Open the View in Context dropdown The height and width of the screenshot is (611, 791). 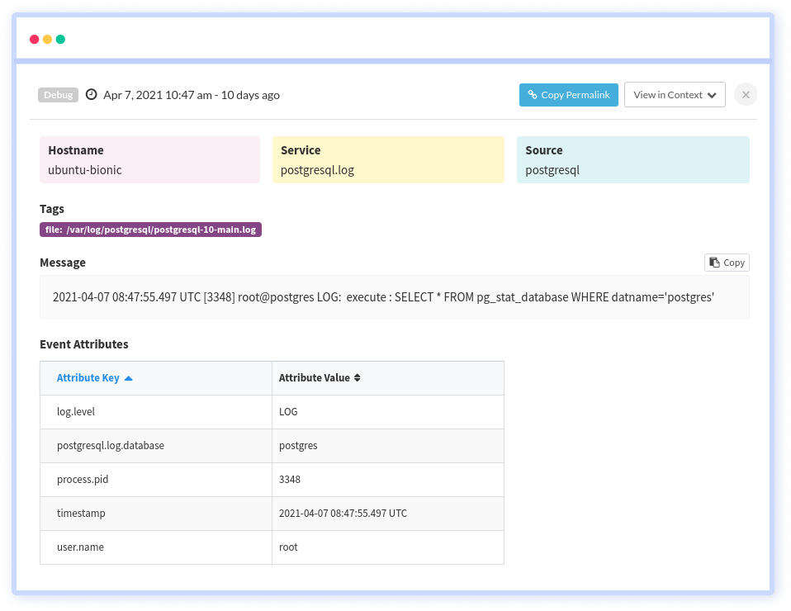click(x=675, y=94)
